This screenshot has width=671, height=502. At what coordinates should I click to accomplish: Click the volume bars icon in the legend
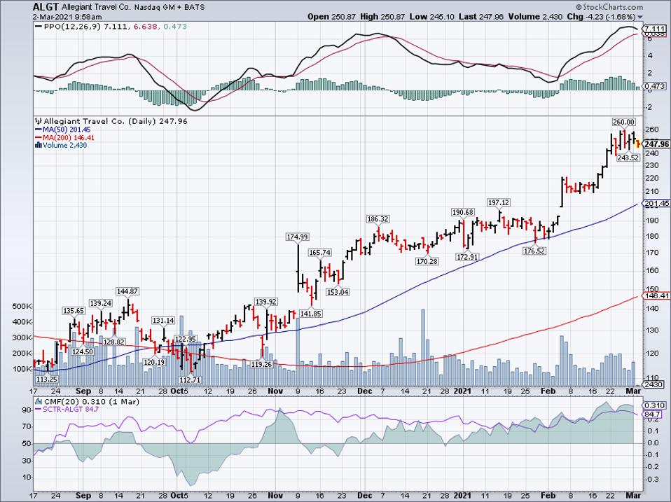tap(39, 146)
